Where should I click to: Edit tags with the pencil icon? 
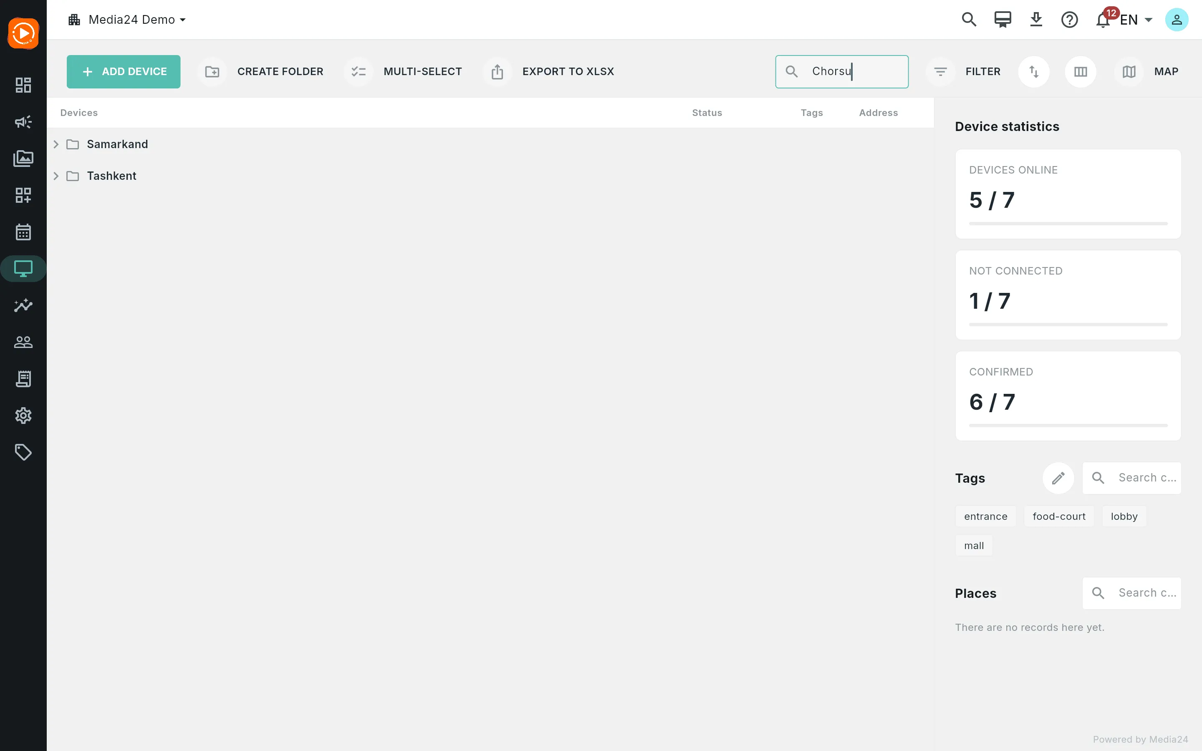pos(1058,478)
